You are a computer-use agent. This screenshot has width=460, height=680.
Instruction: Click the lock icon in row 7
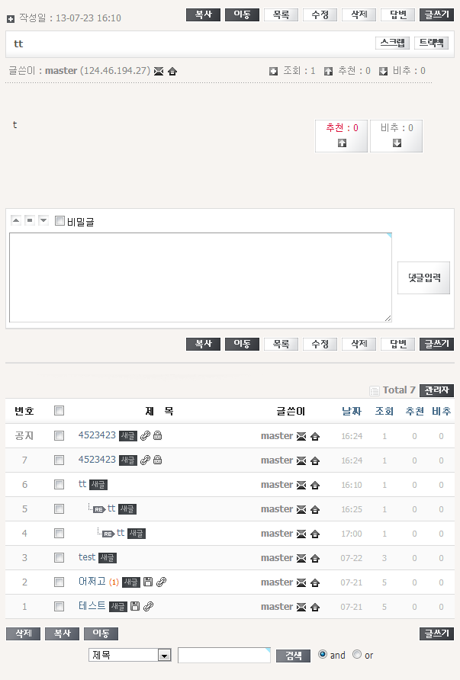[x=157, y=460]
